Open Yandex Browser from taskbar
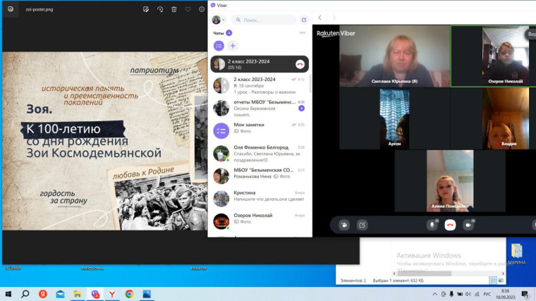 coord(112,294)
